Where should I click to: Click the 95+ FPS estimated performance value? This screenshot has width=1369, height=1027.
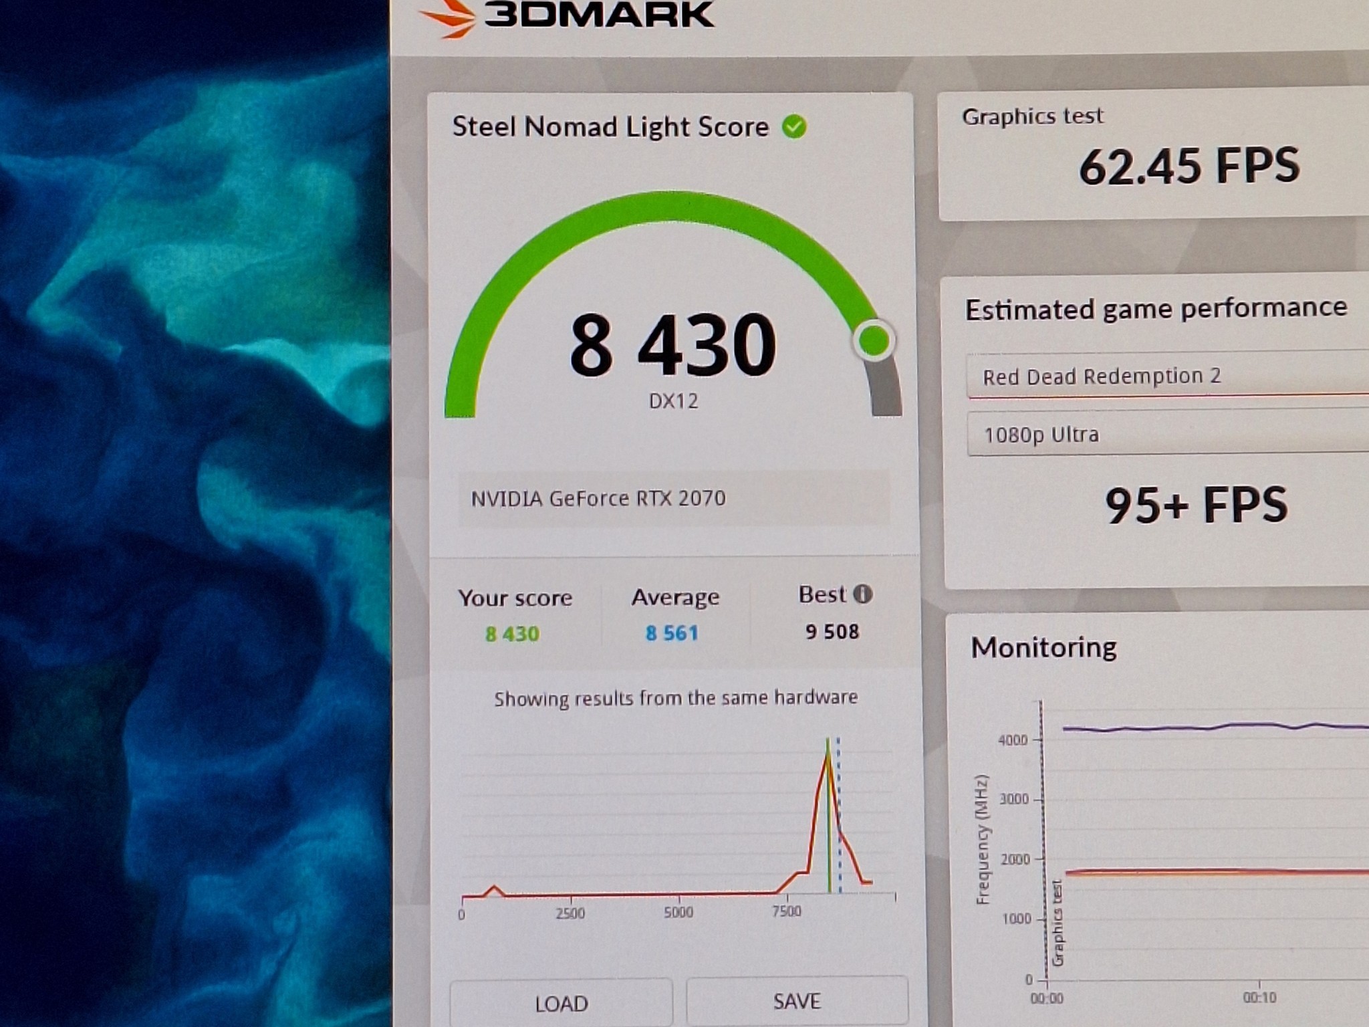coord(1196,505)
